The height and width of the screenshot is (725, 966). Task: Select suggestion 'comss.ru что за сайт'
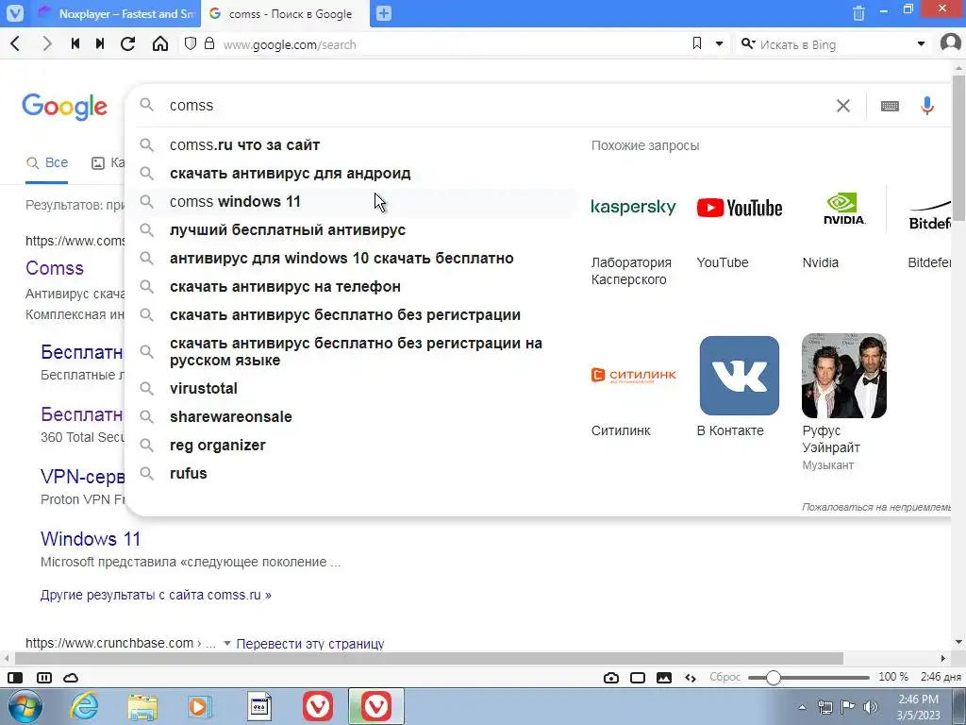point(351,144)
